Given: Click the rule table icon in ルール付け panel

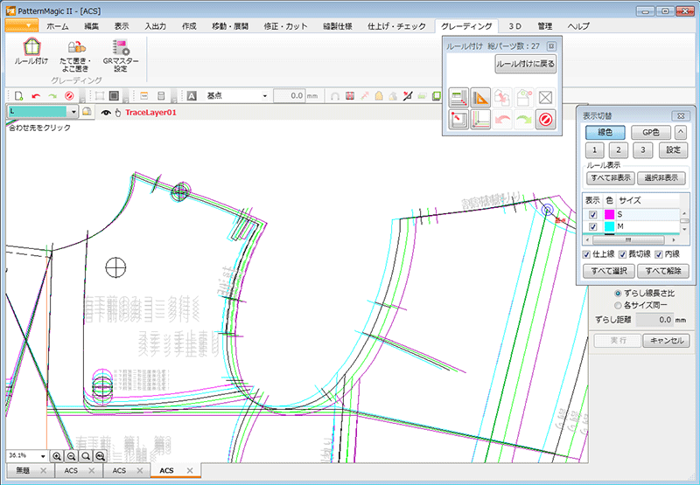Looking at the screenshot, I should click(x=458, y=98).
